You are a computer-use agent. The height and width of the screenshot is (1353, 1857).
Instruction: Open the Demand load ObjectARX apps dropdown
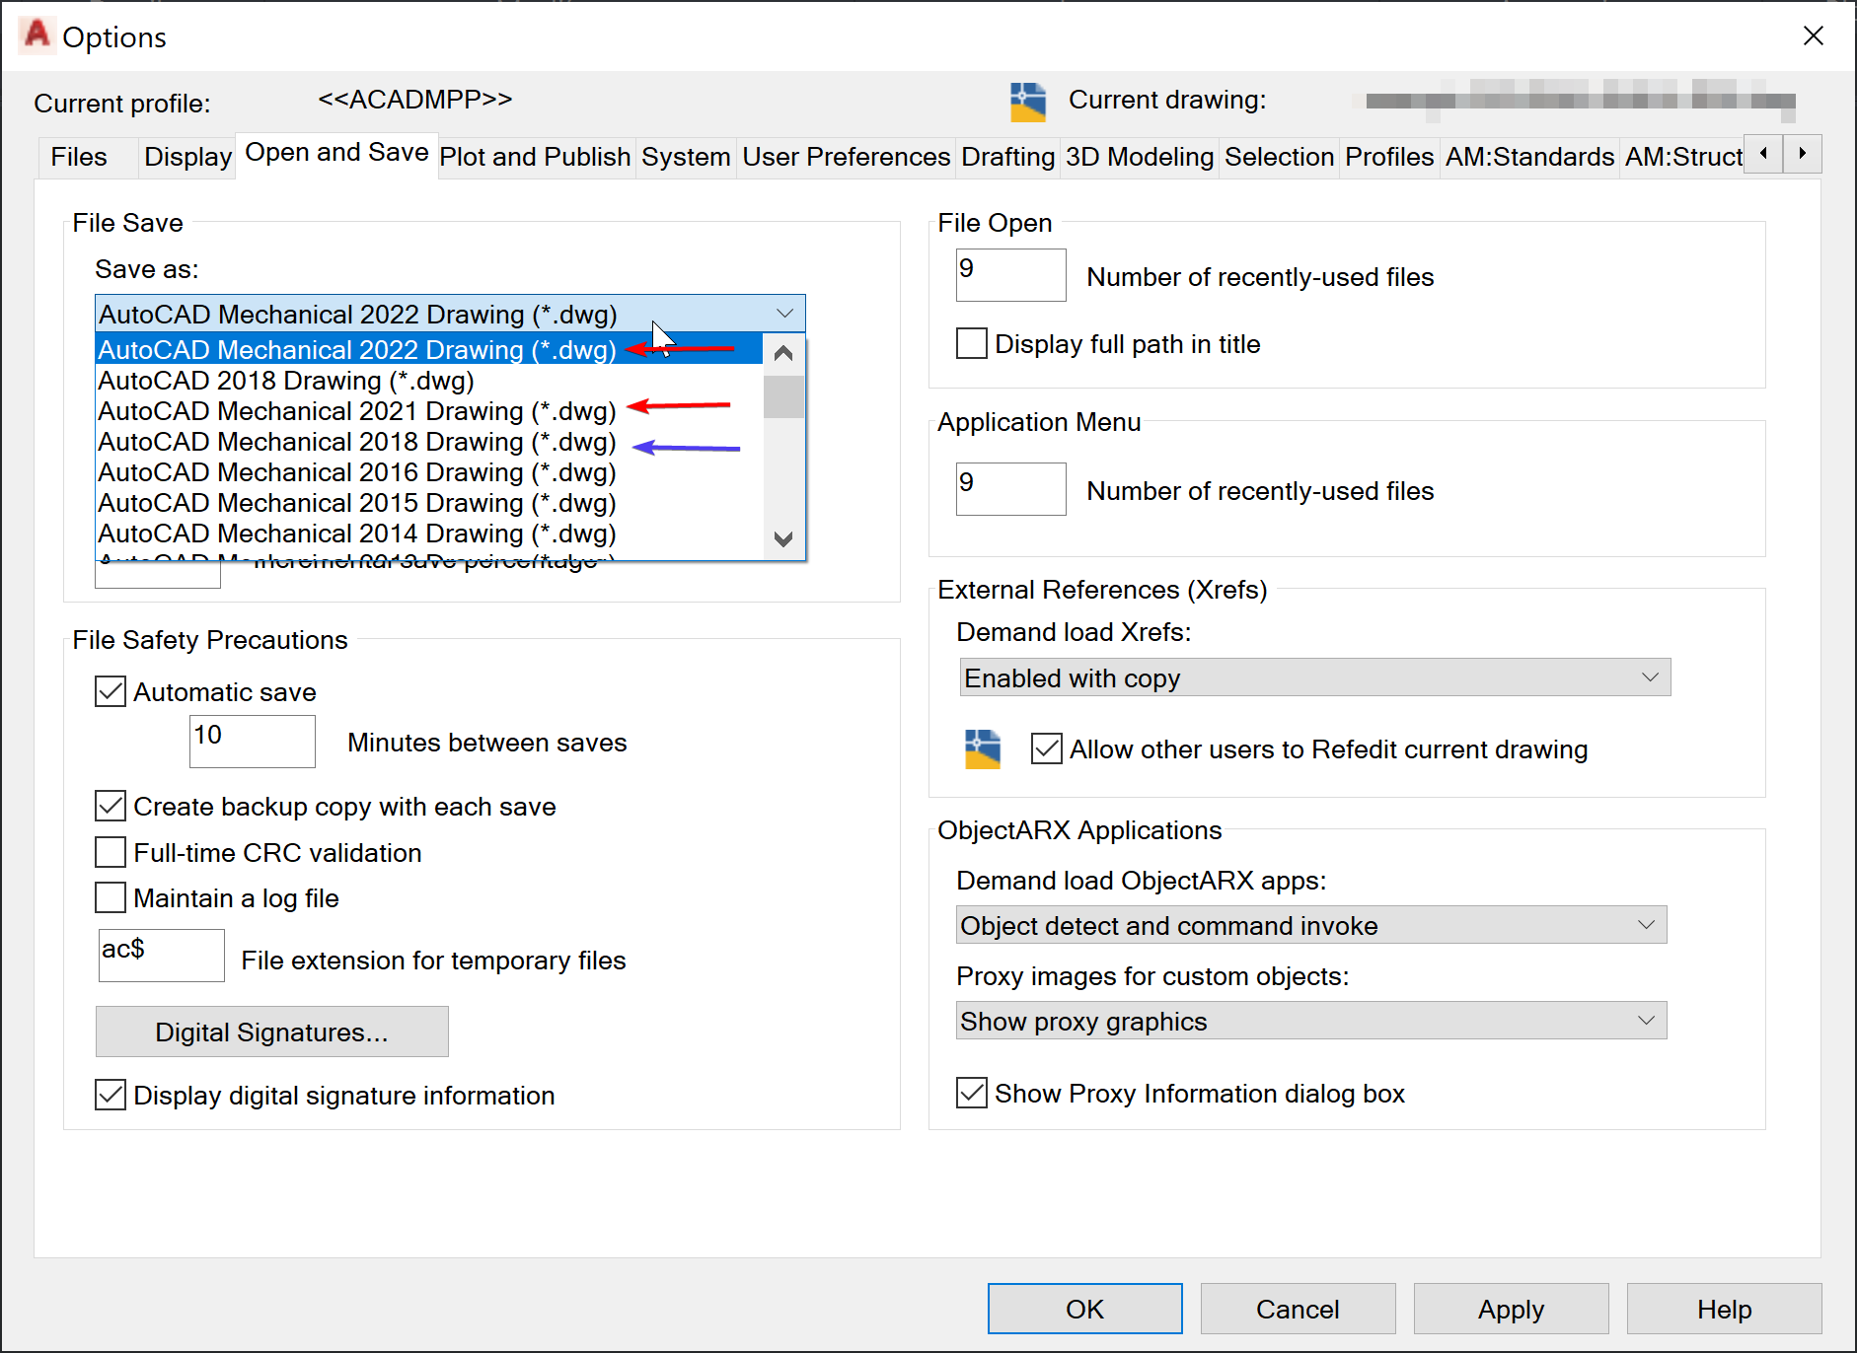pos(1311,925)
